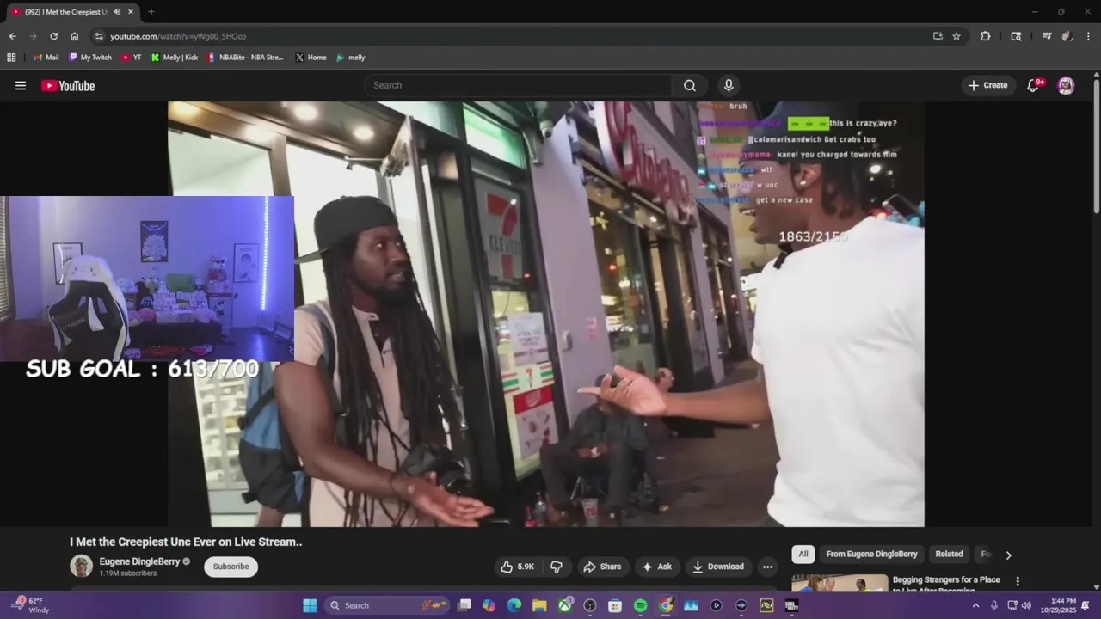The image size is (1101, 619).
Task: Open the volume control in system tray
Action: pos(1026,605)
